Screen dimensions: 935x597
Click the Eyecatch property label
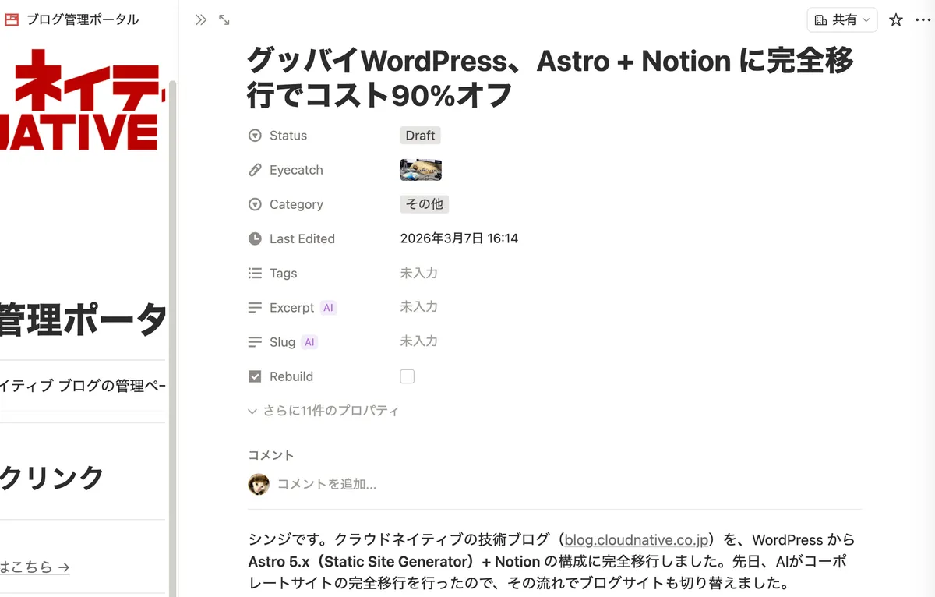pos(296,170)
